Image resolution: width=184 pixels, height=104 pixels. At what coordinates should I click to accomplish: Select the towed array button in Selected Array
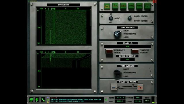pyautogui.click(x=114, y=87)
